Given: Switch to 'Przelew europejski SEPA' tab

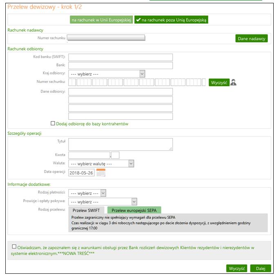Looking at the screenshot, I should pos(134,210).
